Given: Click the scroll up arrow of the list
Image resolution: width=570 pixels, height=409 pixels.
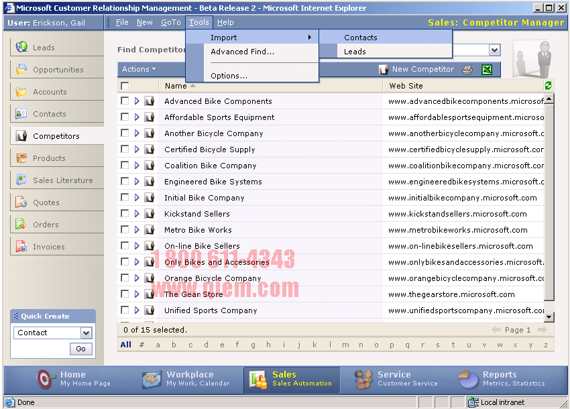Looking at the screenshot, I should (x=549, y=98).
